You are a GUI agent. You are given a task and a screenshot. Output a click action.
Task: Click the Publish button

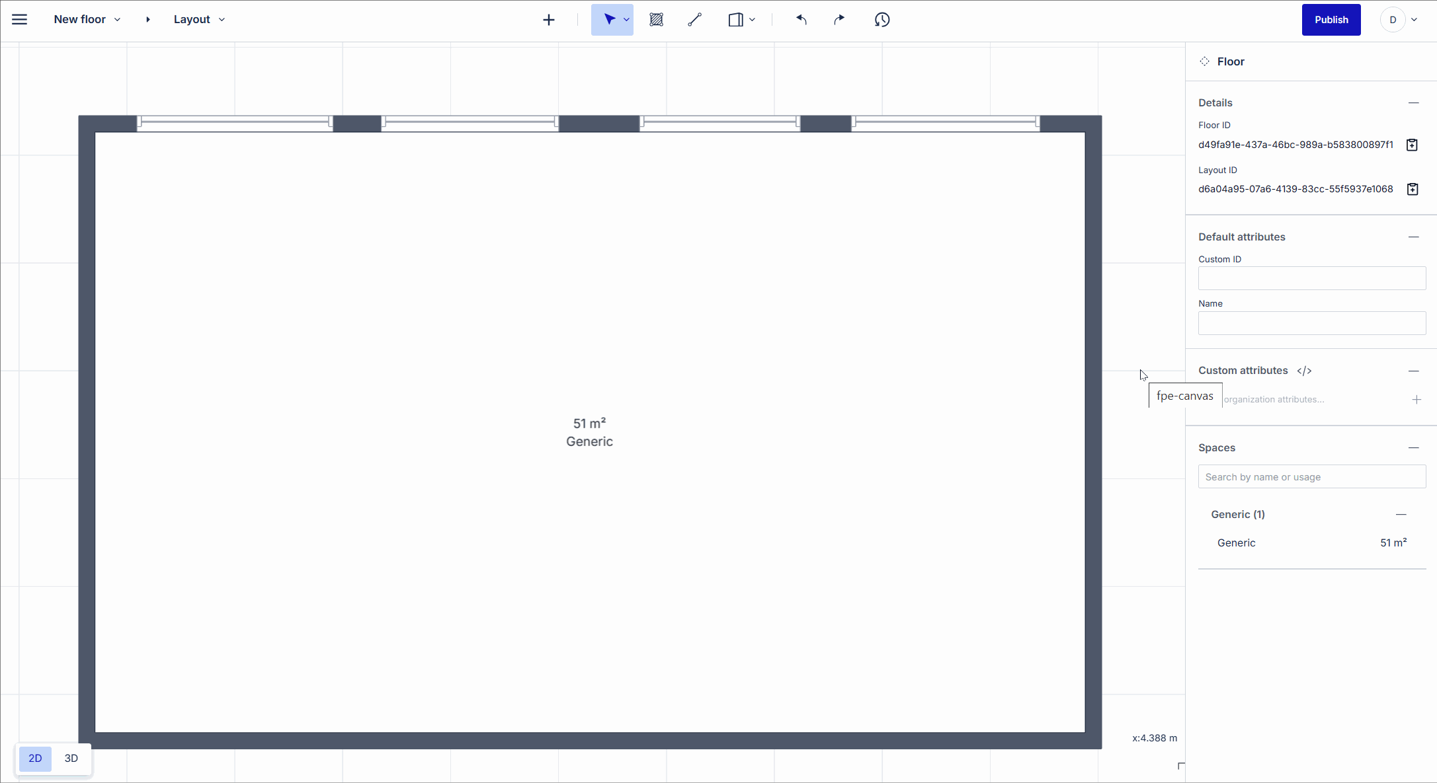point(1331,20)
